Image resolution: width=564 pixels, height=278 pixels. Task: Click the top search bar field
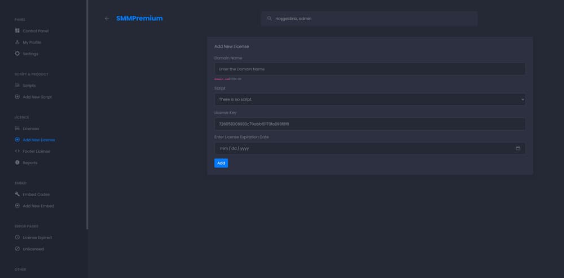(369, 19)
